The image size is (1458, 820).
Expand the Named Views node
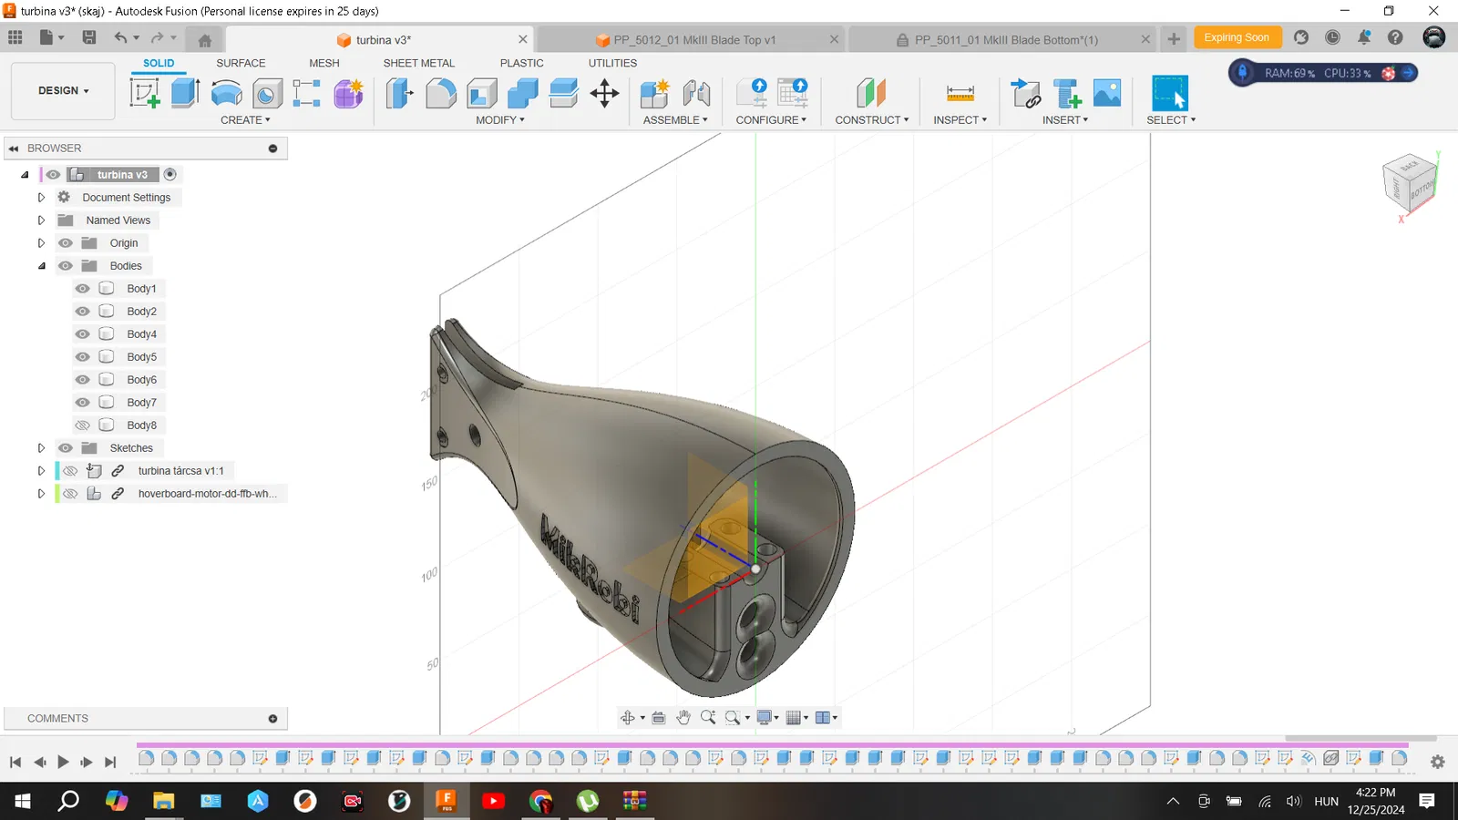tap(41, 220)
